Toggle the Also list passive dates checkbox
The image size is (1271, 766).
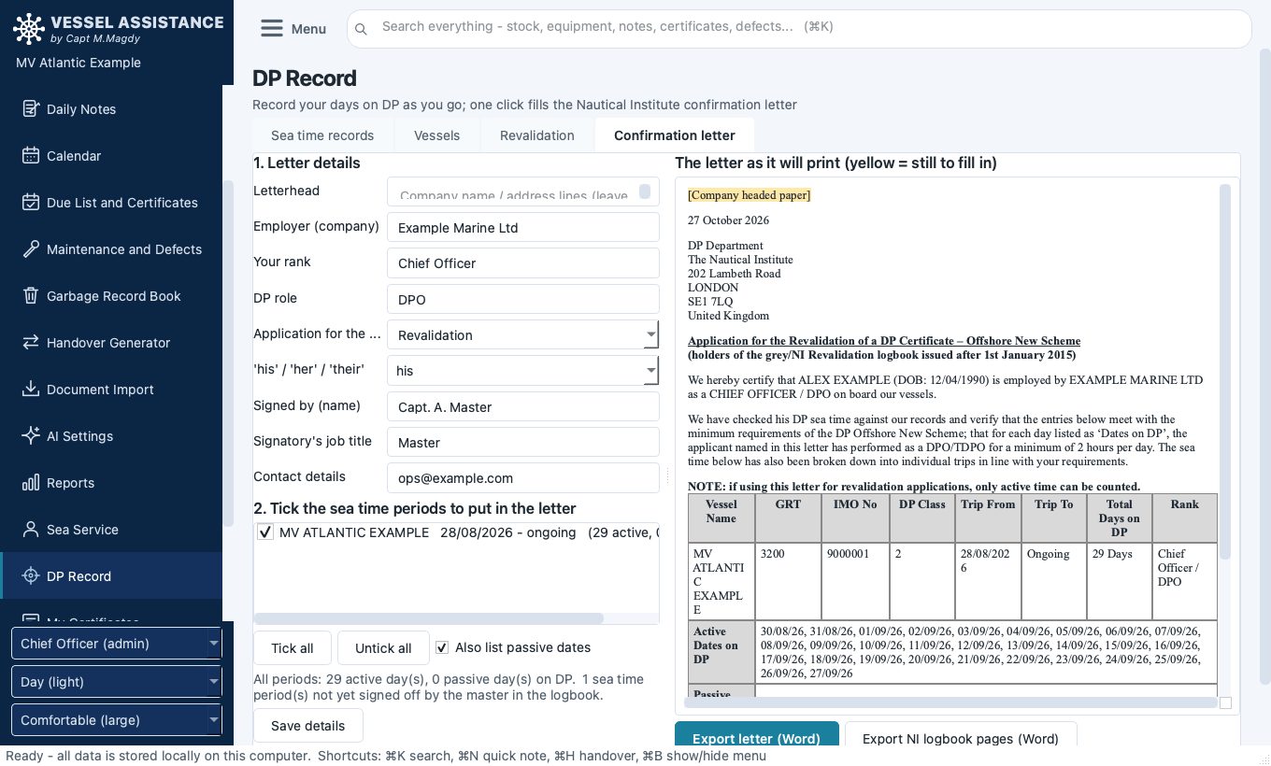(x=442, y=647)
